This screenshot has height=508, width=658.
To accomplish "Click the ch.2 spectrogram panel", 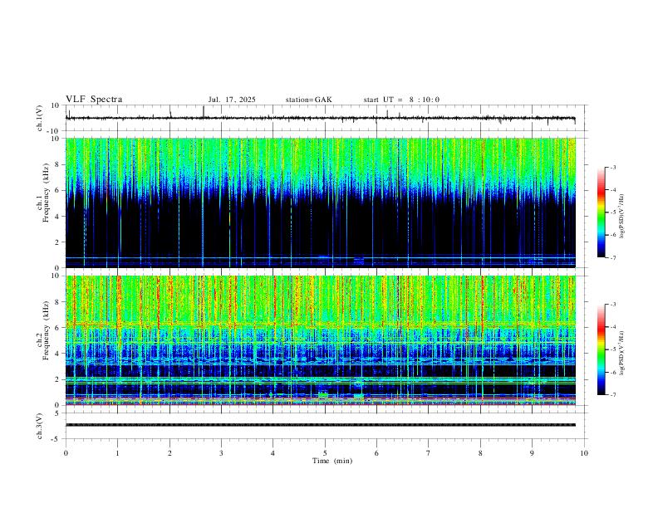I will 320,340.
